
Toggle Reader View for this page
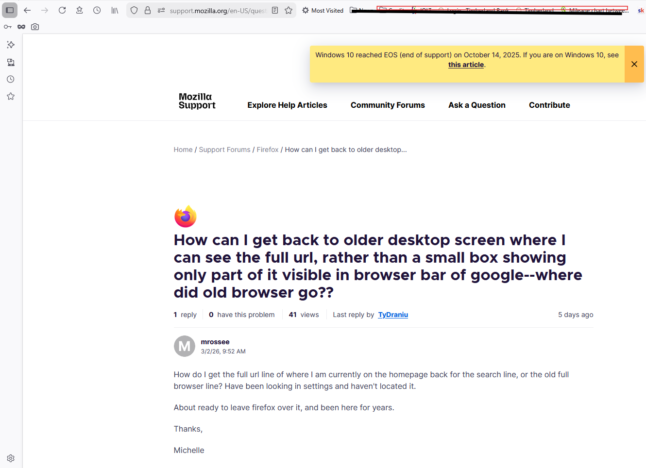(275, 10)
